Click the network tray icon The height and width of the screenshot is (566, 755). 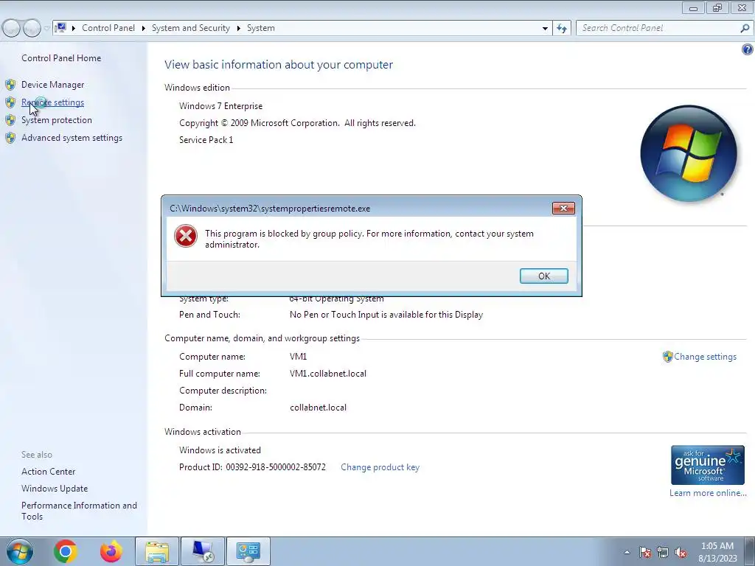pos(663,553)
